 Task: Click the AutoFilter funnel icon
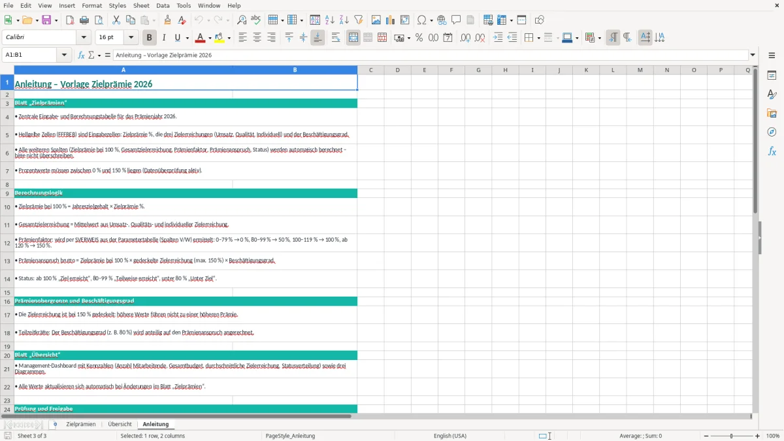[359, 20]
